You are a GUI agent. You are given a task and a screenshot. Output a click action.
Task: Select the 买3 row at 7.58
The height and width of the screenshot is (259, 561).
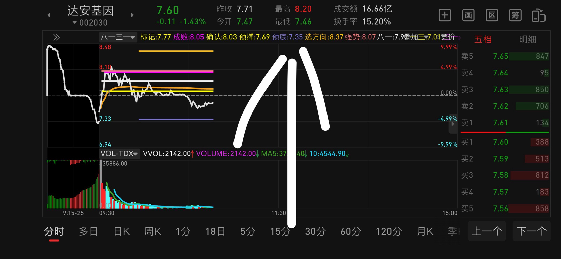coord(505,175)
